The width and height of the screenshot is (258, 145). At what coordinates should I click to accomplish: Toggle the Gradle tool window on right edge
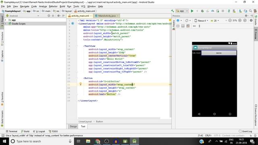coord(256,20)
